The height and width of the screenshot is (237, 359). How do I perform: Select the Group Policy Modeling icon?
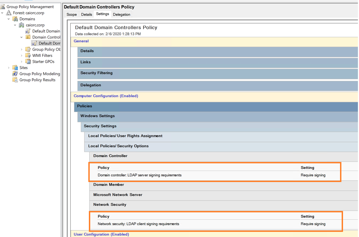point(15,74)
